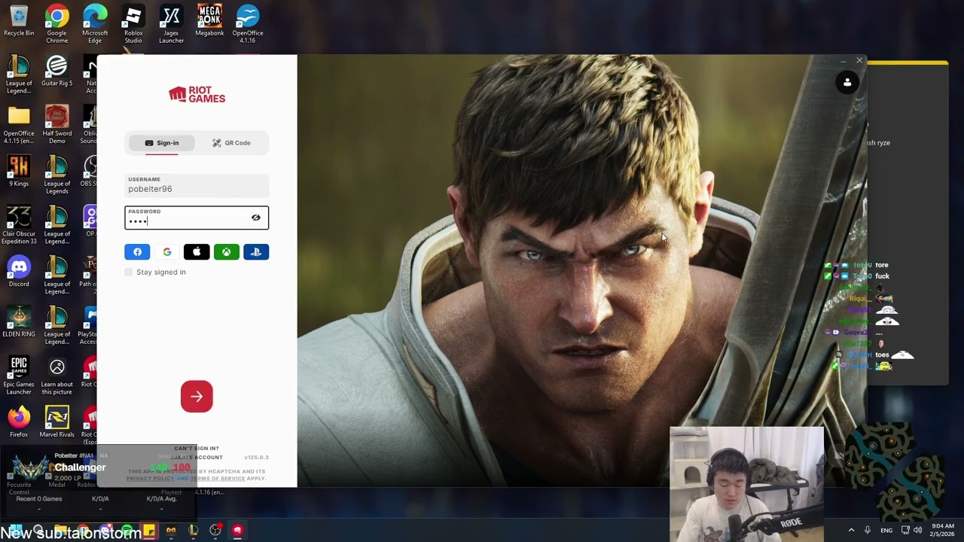Check the Stay signed in checkbox
Viewport: 964px width, 542px height.
coord(128,272)
